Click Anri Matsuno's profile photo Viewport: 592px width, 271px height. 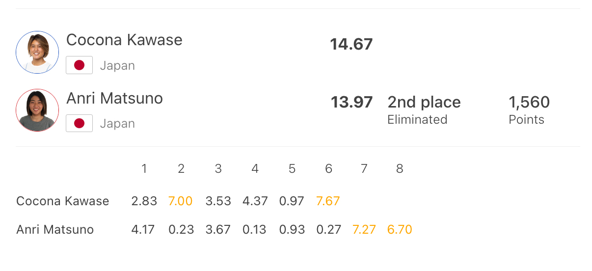coord(37,110)
